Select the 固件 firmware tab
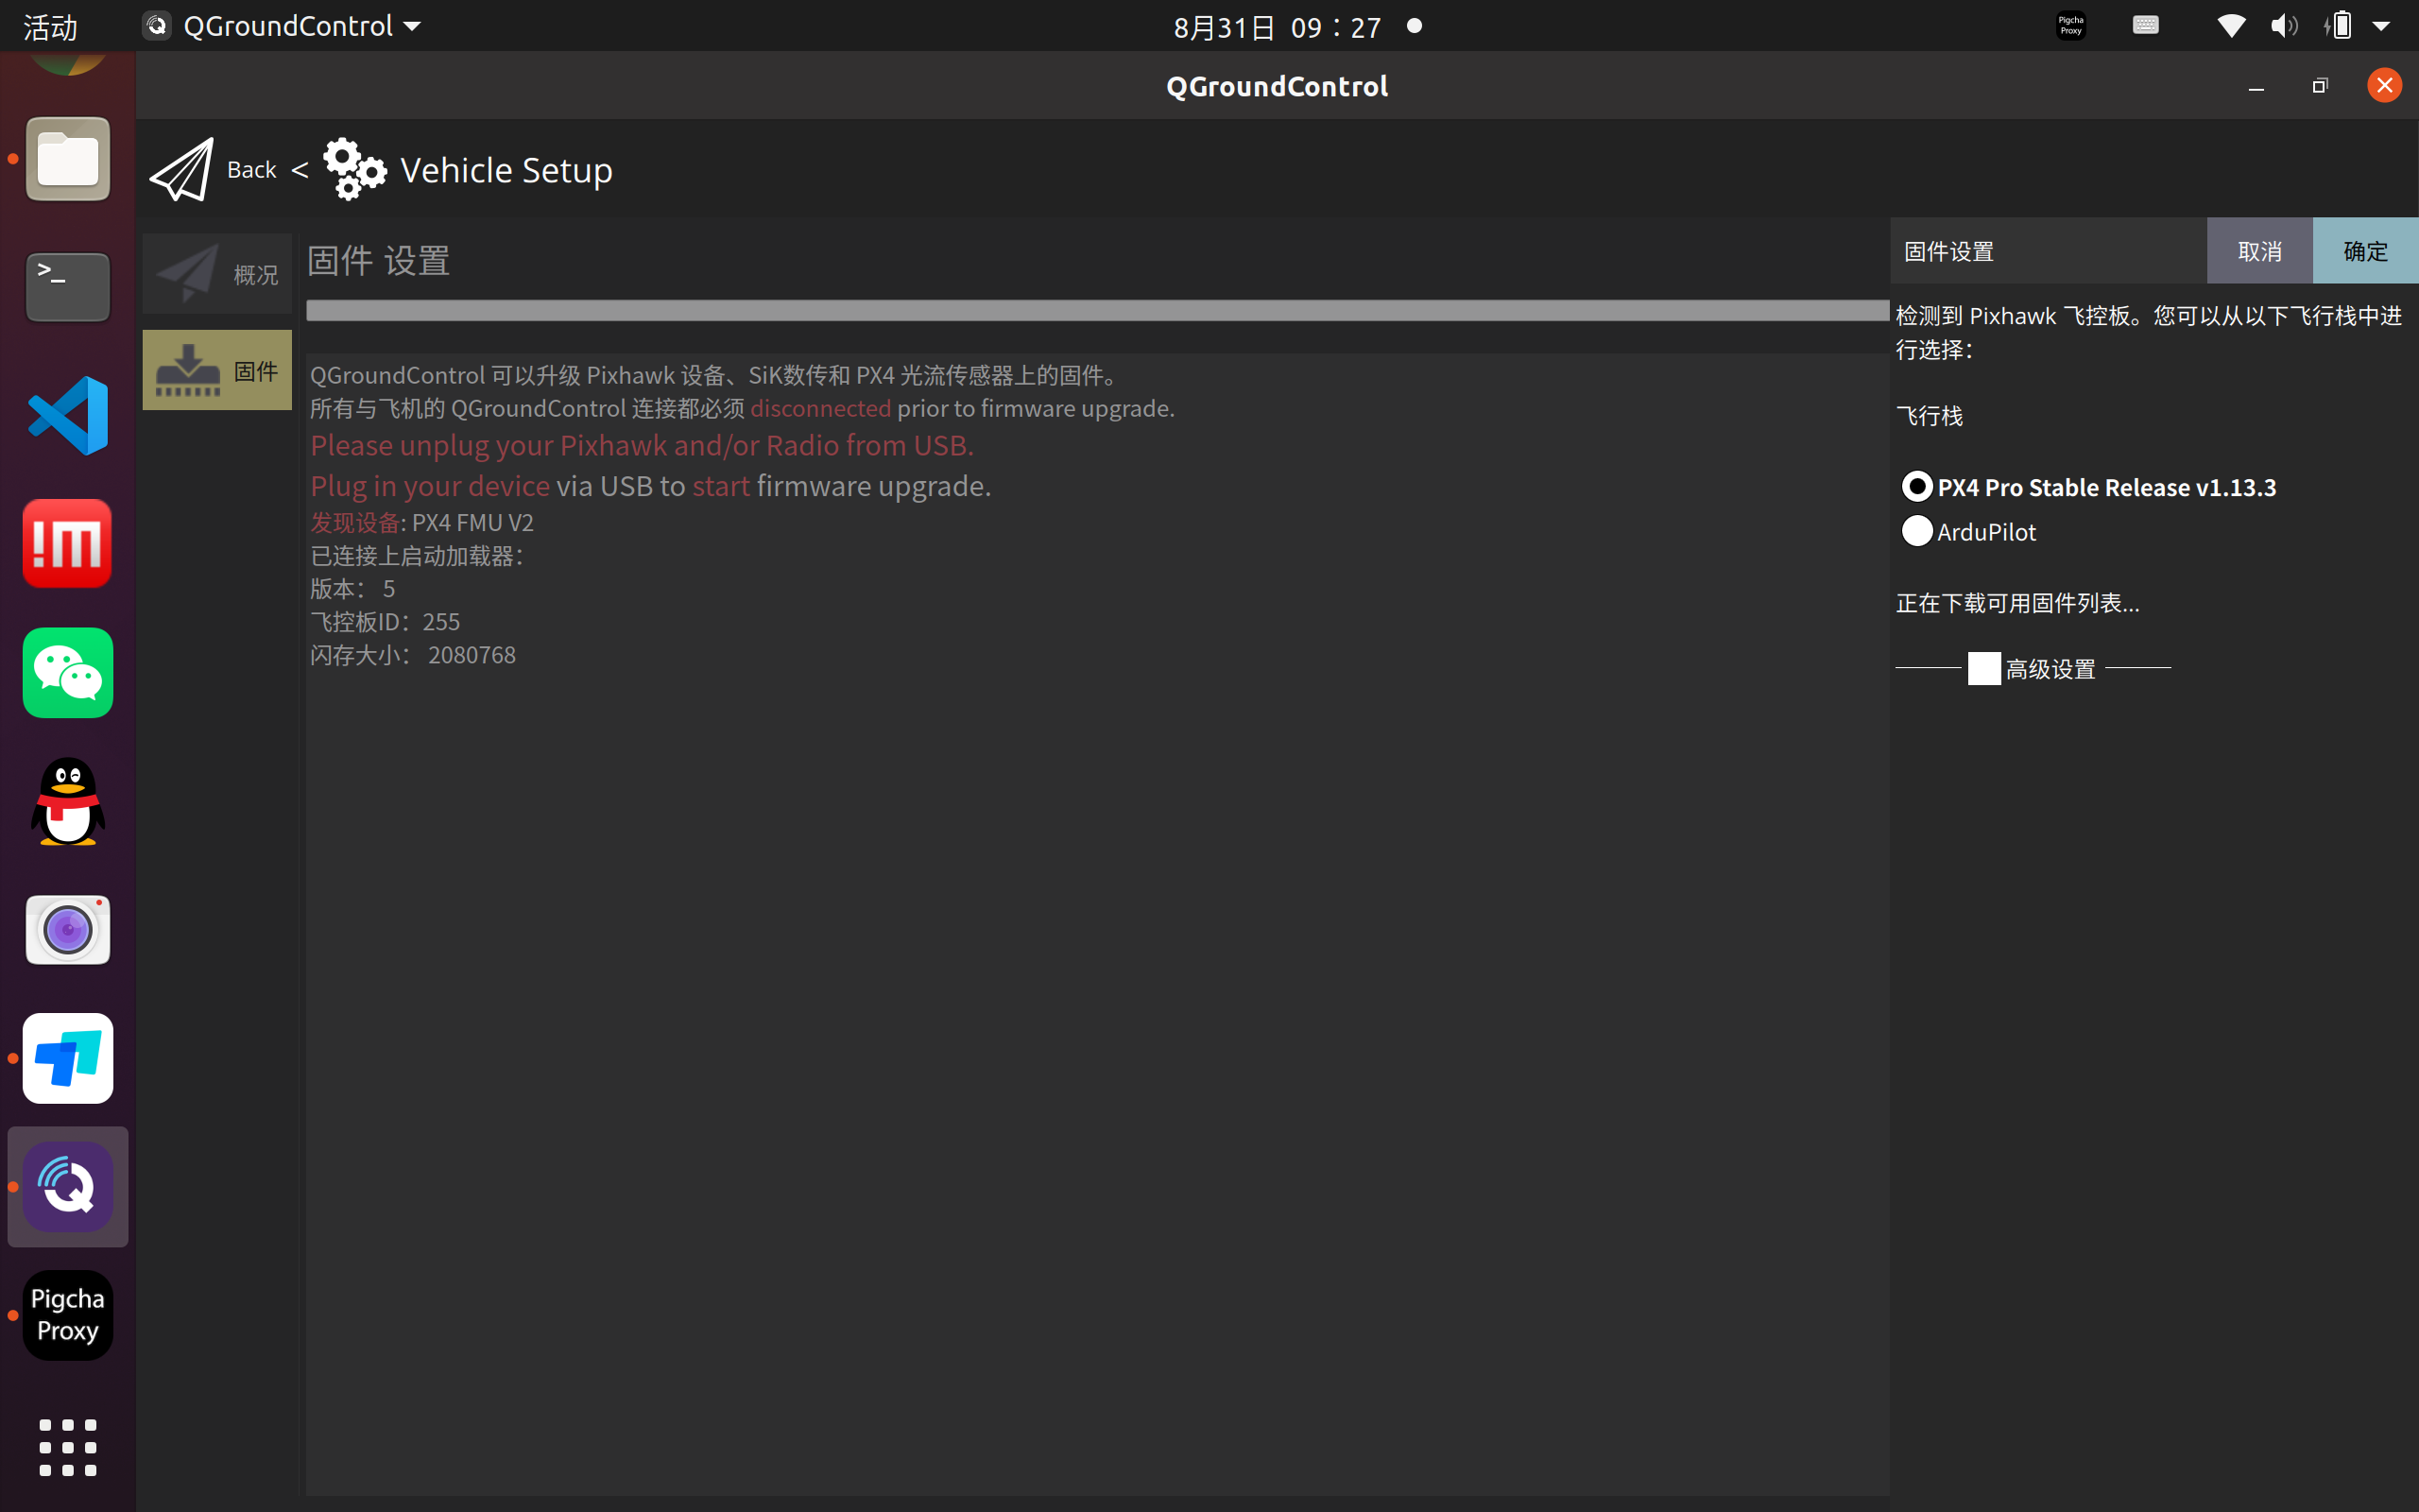This screenshot has width=2419, height=1512. pos(217,370)
